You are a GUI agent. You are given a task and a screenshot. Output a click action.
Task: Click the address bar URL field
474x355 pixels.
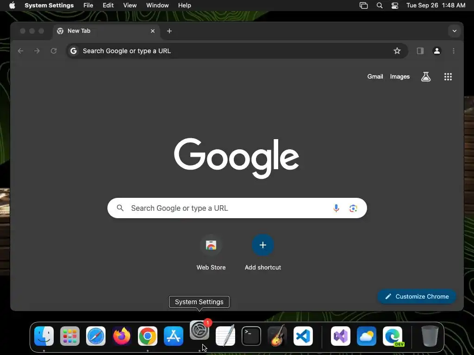[237, 51]
